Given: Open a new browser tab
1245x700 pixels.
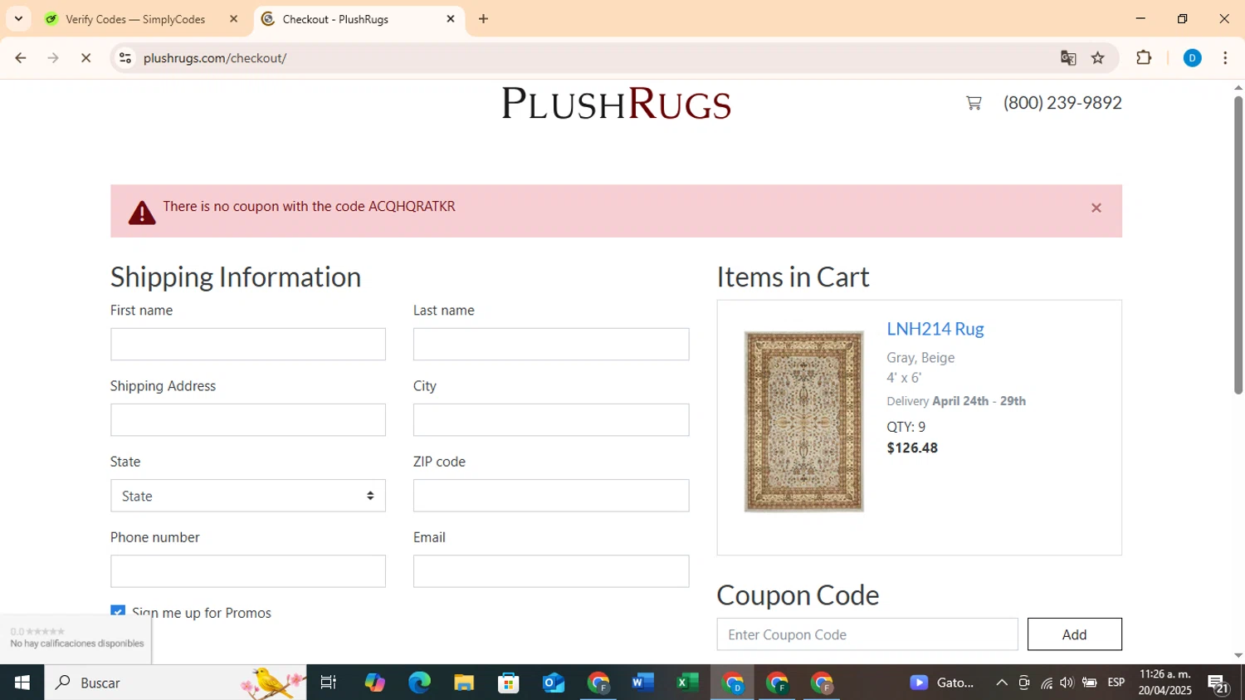Looking at the screenshot, I should [x=484, y=18].
